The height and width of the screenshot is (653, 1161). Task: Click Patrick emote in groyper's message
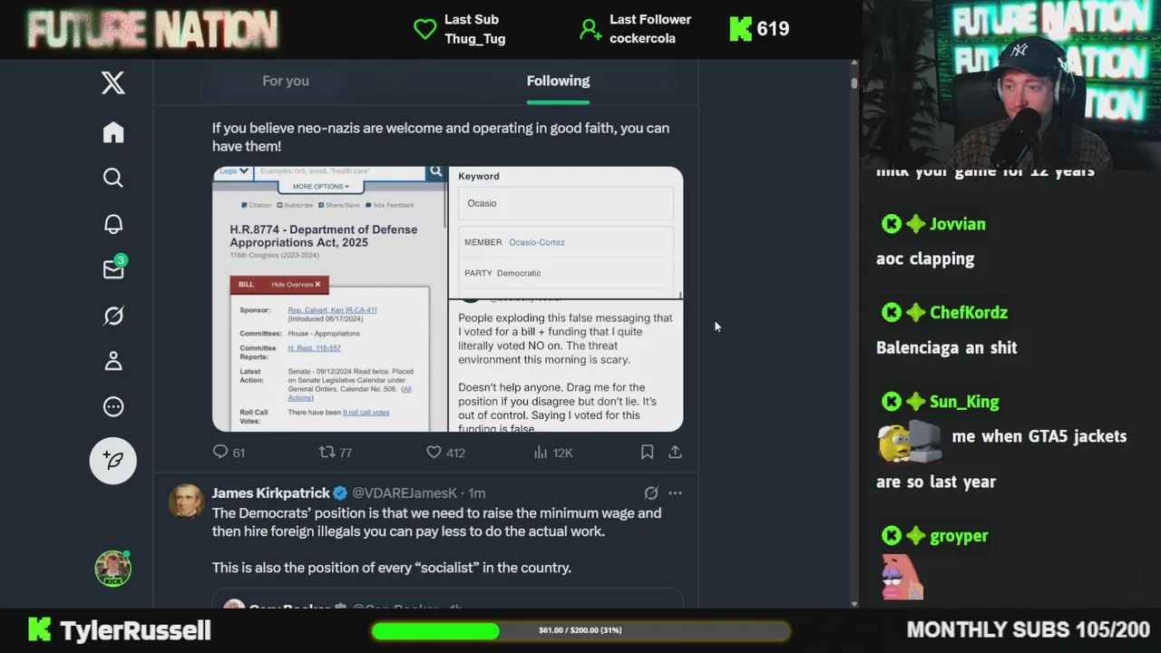[x=901, y=578]
